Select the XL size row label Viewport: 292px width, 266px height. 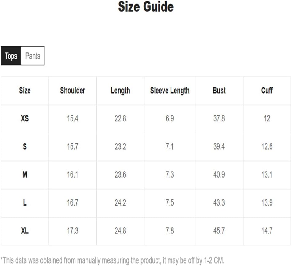(25, 231)
